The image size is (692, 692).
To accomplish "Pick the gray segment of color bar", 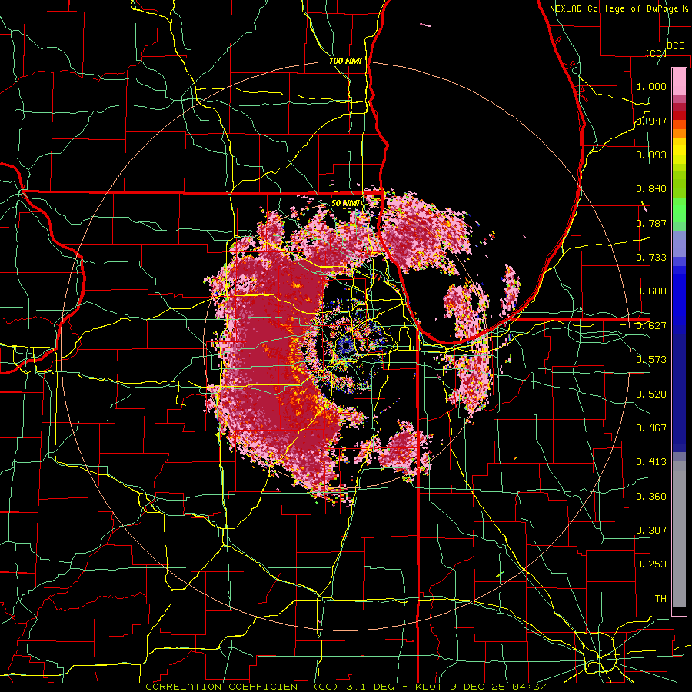I will pos(679,534).
